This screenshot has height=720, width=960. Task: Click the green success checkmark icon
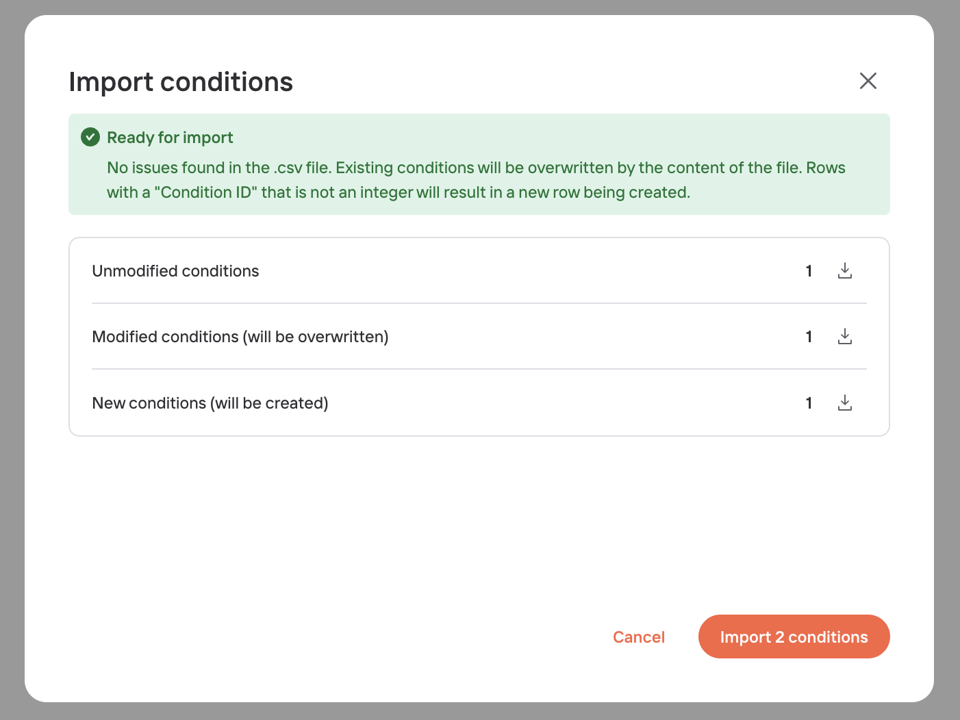(90, 138)
